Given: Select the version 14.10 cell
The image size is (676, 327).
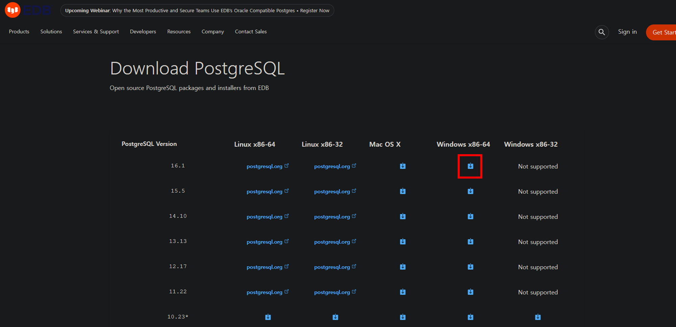Looking at the screenshot, I should (x=178, y=216).
